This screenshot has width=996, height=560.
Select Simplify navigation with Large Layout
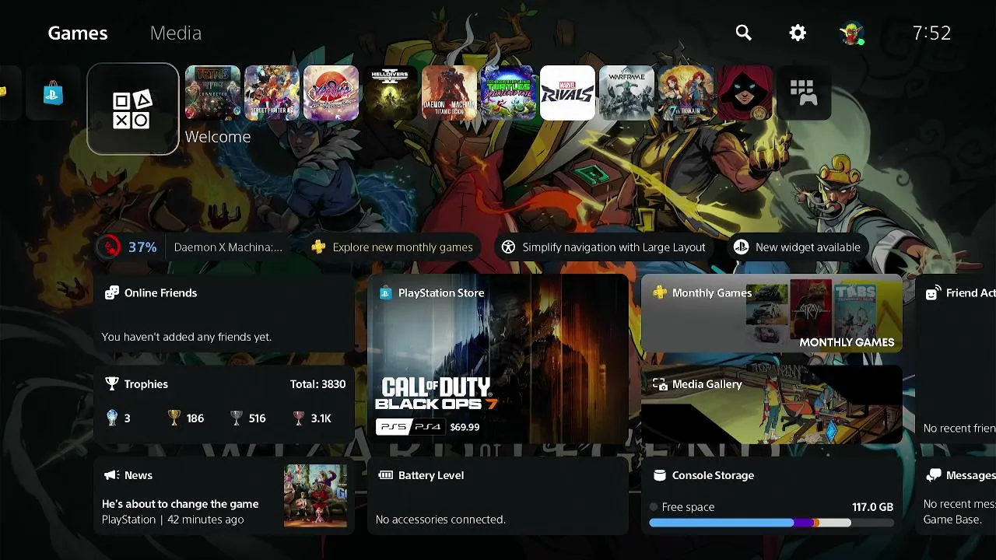pyautogui.click(x=604, y=247)
